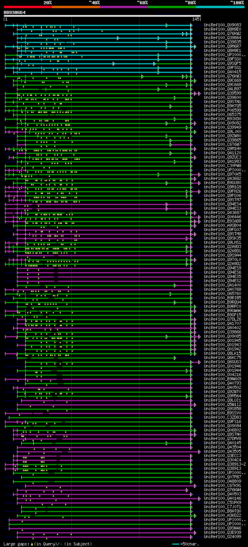Click the Large gaps legend text

(x=48, y=544)
